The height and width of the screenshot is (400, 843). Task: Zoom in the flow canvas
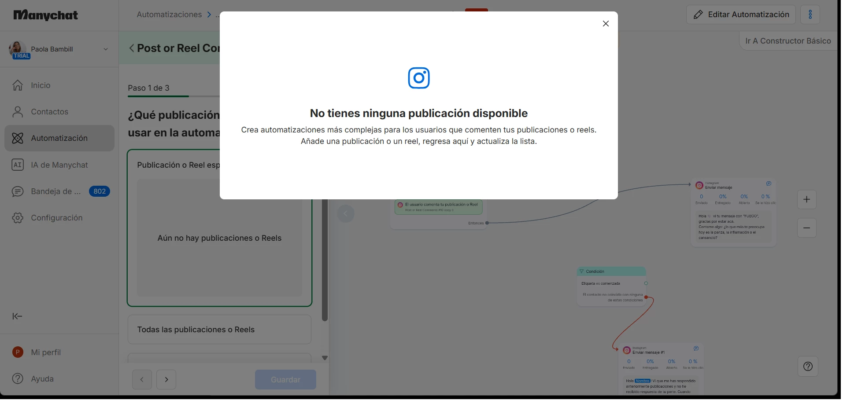(x=806, y=199)
